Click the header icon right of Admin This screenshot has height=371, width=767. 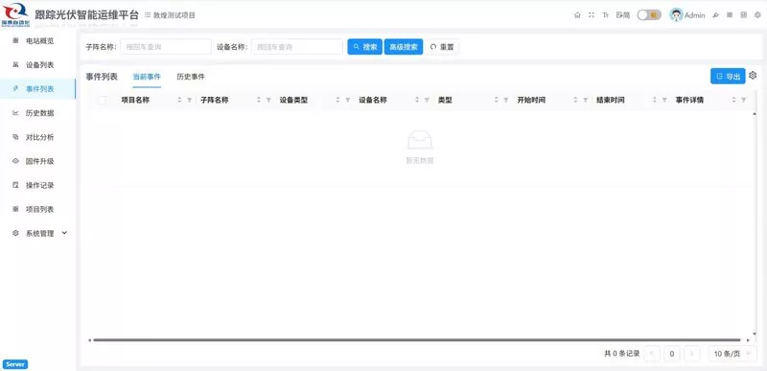pos(715,15)
